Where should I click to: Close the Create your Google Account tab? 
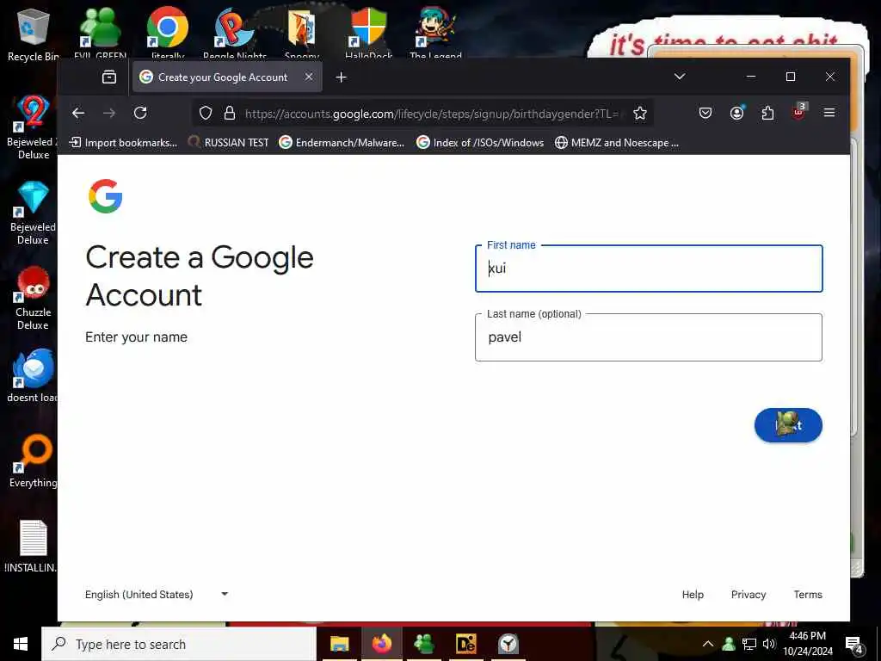click(x=309, y=77)
